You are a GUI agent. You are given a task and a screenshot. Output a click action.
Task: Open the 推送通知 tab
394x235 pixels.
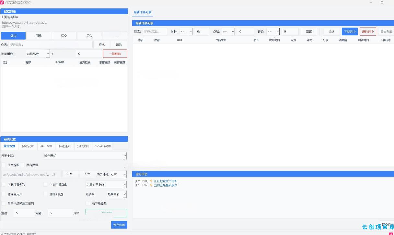pos(65,146)
